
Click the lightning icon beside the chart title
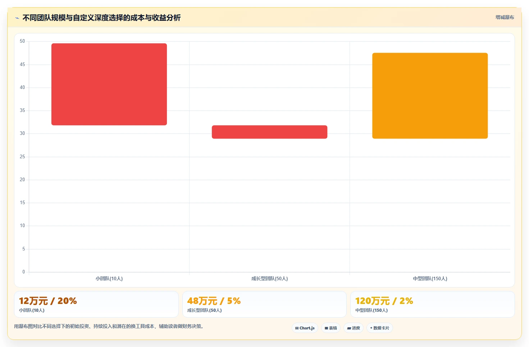17,18
